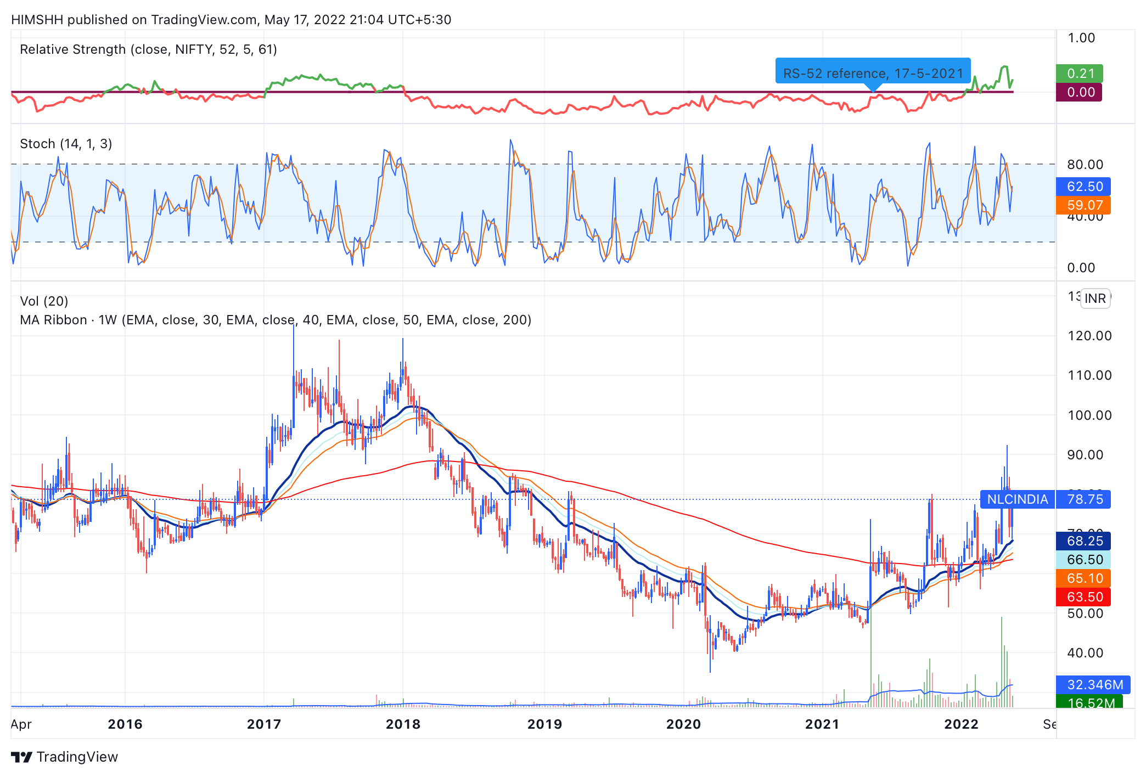Click the 32.346M volume value tag
Image resolution: width=1146 pixels, height=777 pixels.
[1094, 685]
